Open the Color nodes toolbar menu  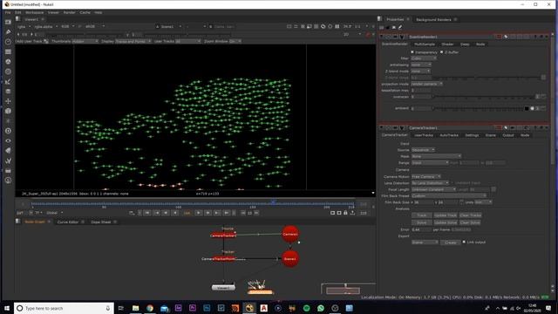pos(8,62)
